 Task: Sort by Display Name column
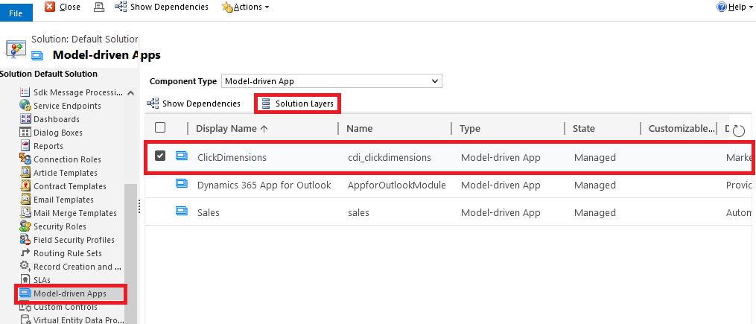tap(232, 129)
